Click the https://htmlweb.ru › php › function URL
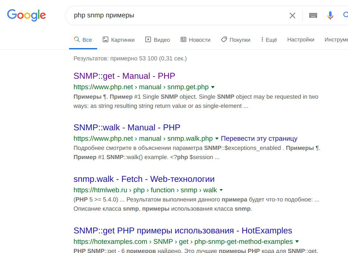 (145, 190)
